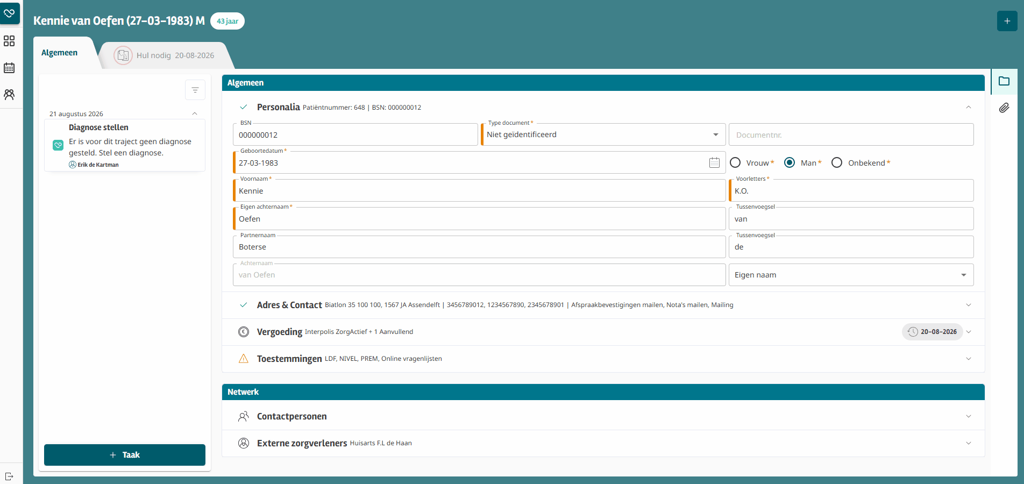Open the folder icon in the right panel
Viewport: 1024px width, 484px height.
click(x=1004, y=81)
